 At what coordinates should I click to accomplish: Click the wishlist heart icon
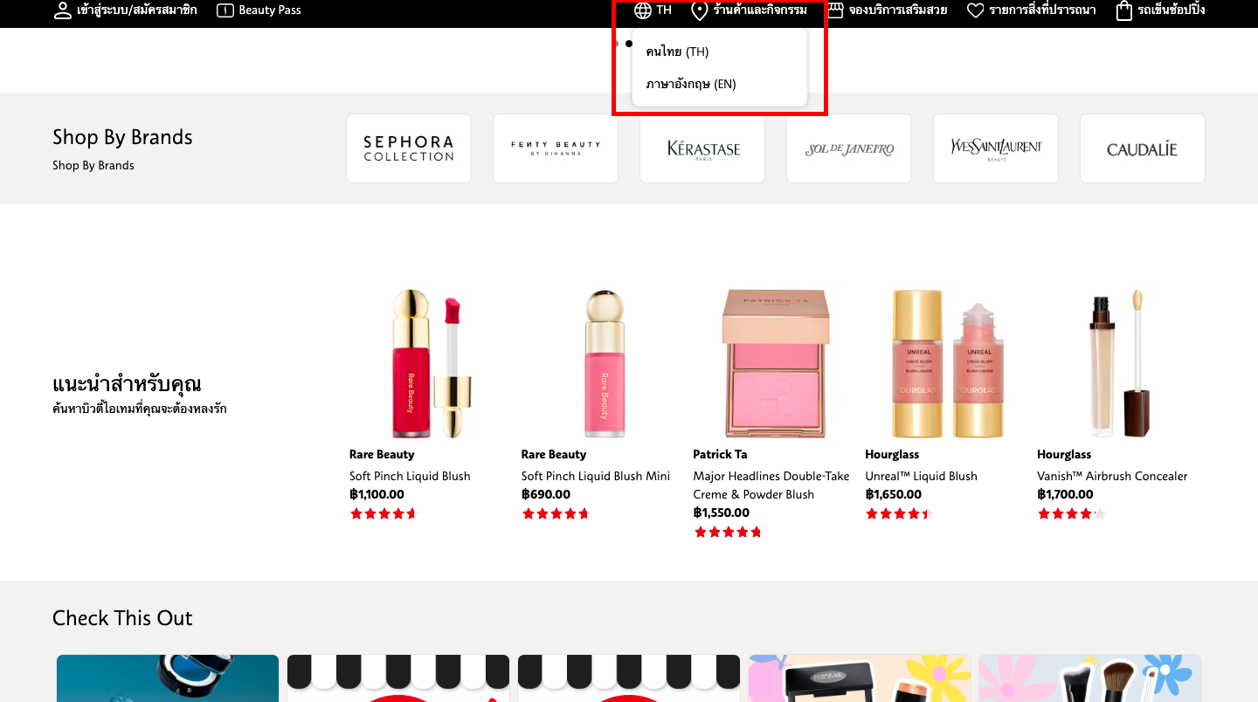(x=976, y=10)
